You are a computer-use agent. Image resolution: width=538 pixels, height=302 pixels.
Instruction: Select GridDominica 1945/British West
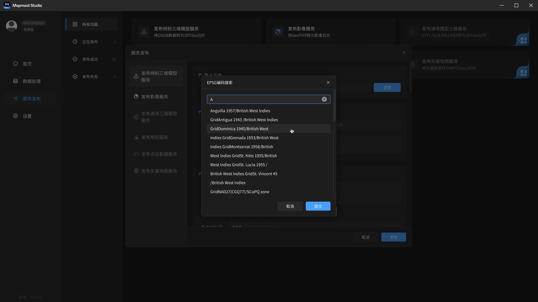click(268, 129)
